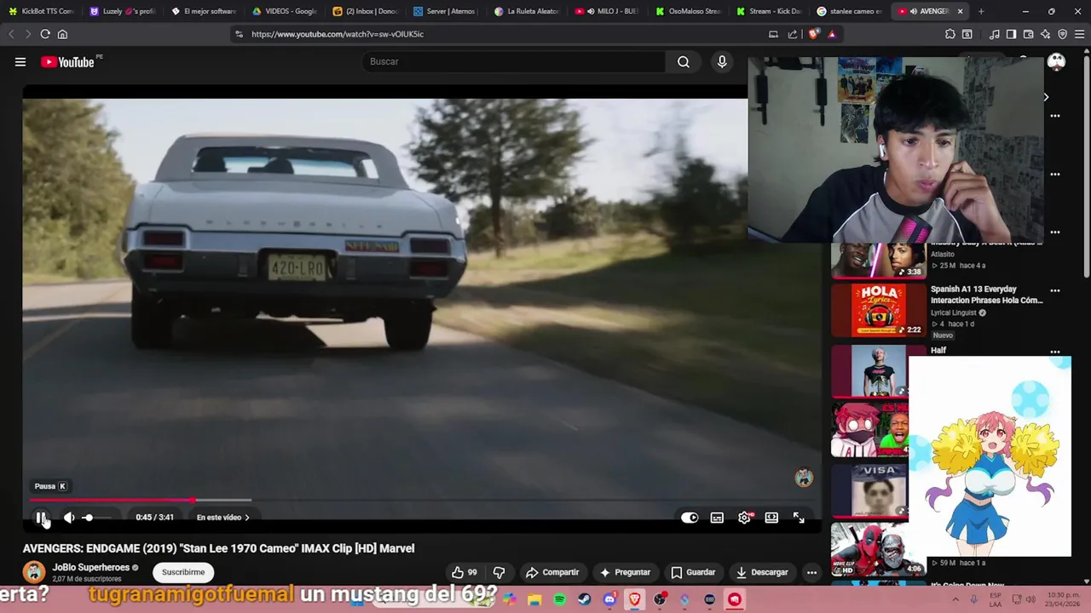Viewport: 1091px width, 613px height.
Task: Switch to the 'El mejor software' tab
Action: pos(204,11)
